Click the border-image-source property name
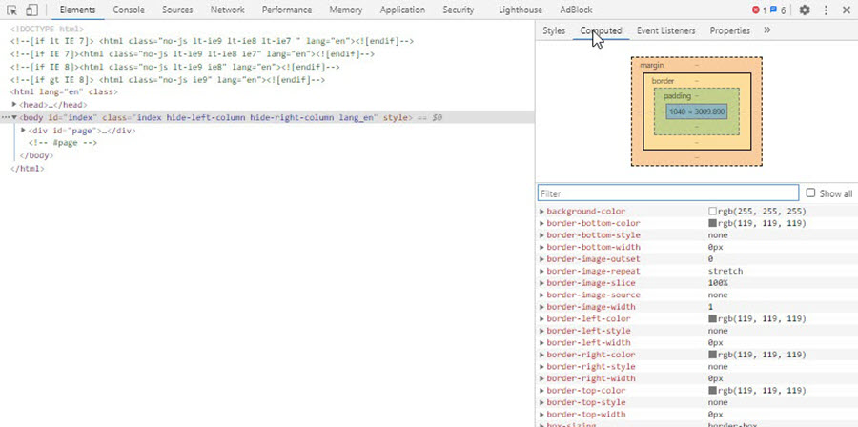 click(593, 295)
